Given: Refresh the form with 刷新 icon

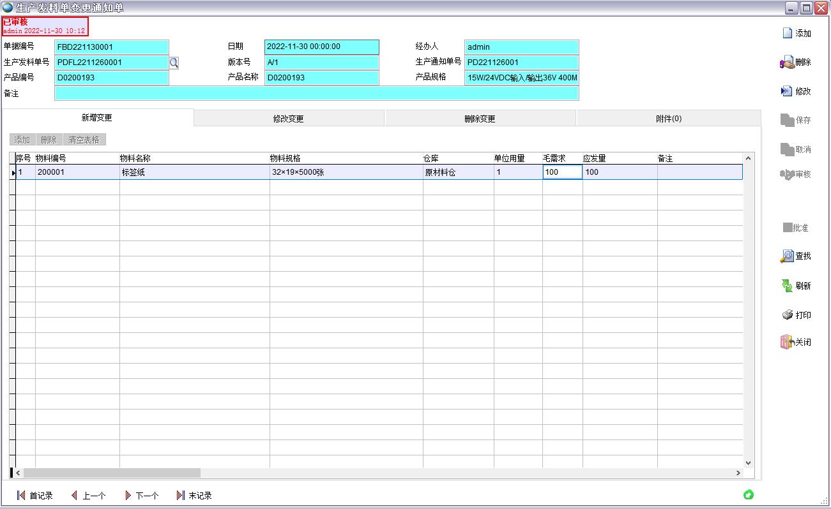Looking at the screenshot, I should pyautogui.click(x=787, y=286).
